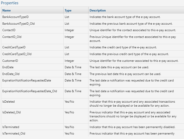This screenshot has width=184, height=139.
Task: Select the CustomerID property name
Action: [10, 61]
